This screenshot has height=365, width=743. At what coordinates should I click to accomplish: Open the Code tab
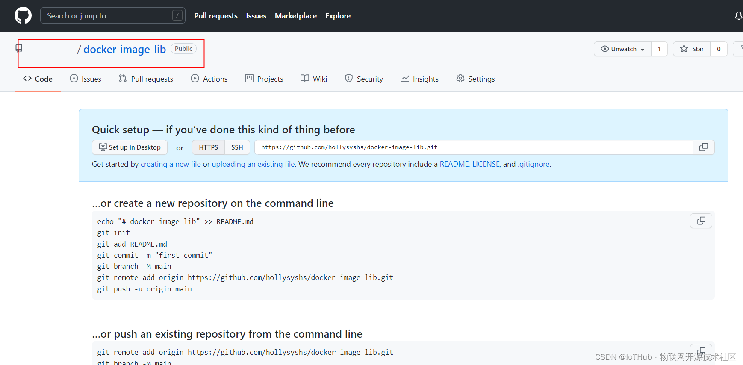38,79
